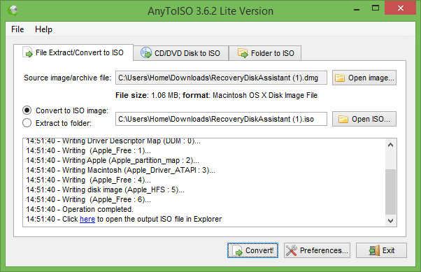The height and width of the screenshot is (272, 421).
Task: Minimize the AnyToISO window
Action: 357,9
